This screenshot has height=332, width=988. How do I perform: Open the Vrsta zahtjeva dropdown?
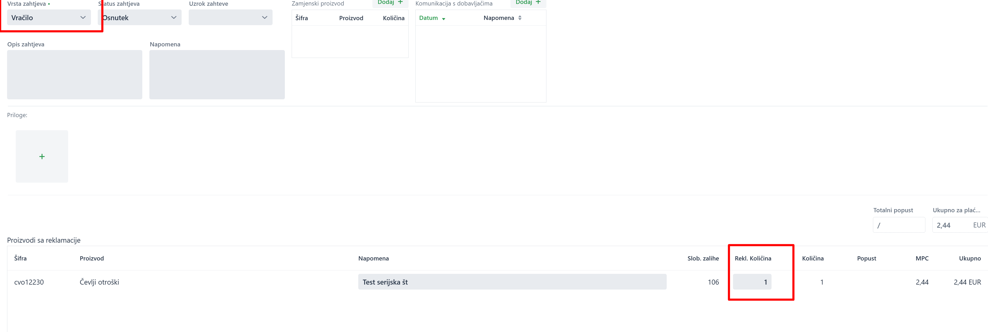(x=49, y=18)
